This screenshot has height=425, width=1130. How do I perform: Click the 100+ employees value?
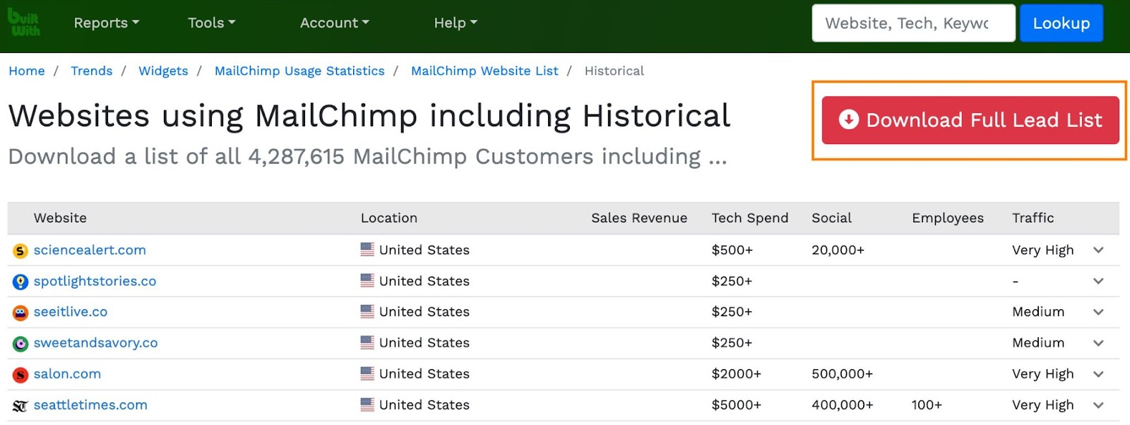[x=927, y=405]
